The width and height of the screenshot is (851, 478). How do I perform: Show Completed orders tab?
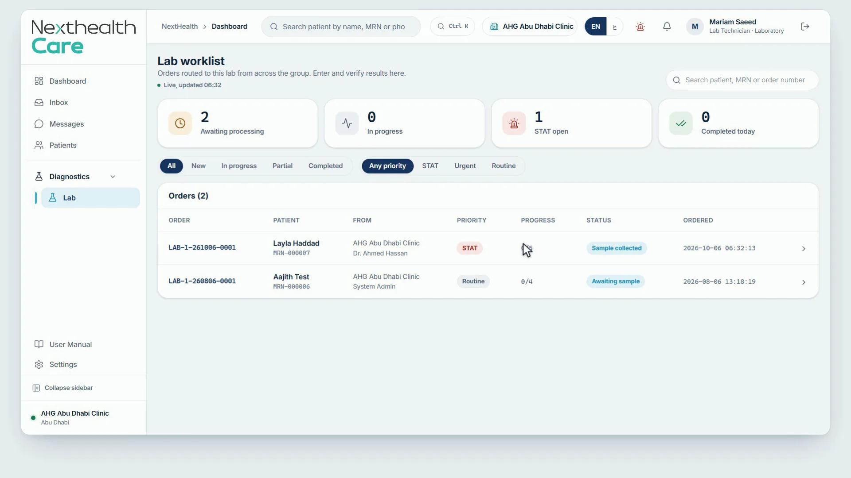[x=325, y=166]
